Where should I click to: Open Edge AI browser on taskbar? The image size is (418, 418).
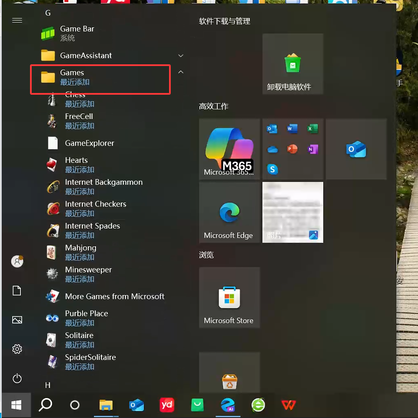pyautogui.click(x=228, y=405)
